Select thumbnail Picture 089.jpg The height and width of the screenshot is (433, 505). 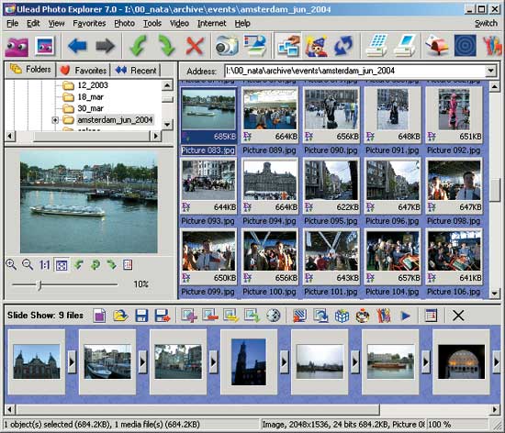(270, 115)
